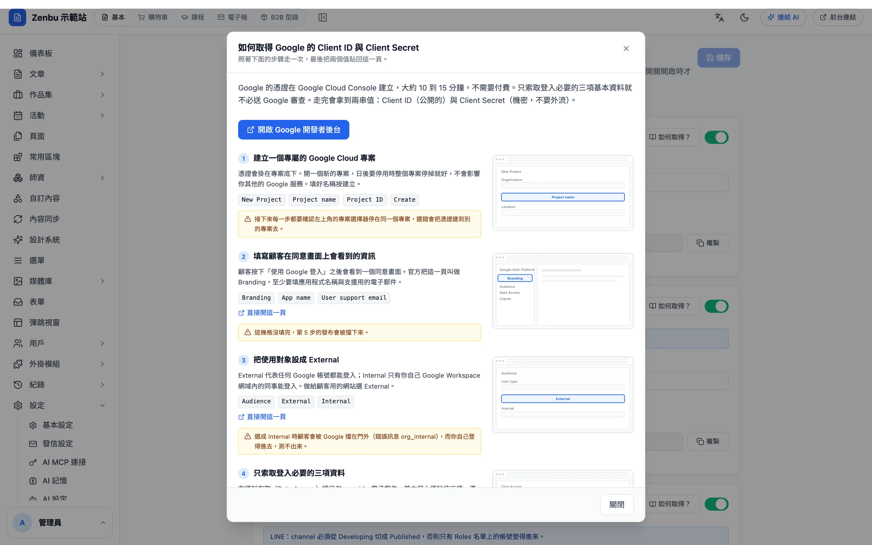Screen dimensions: 872x545
Task: Click the 自訂內容 icon
Action: click(18, 198)
